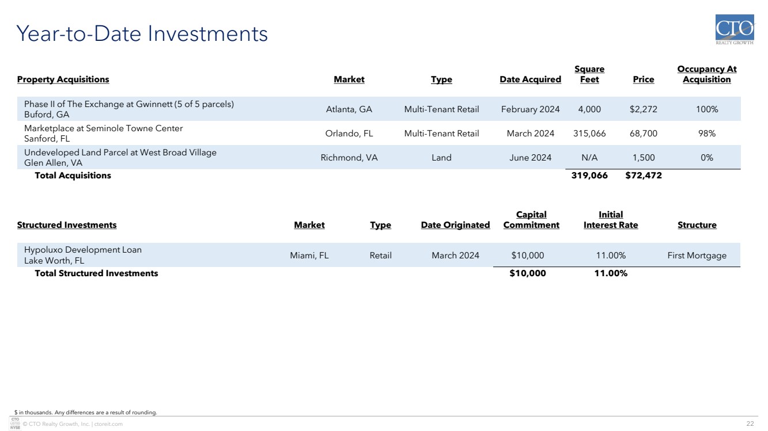Select the Marketplace at Seminole Towne Center row
The image size is (768, 431).
tap(103, 128)
